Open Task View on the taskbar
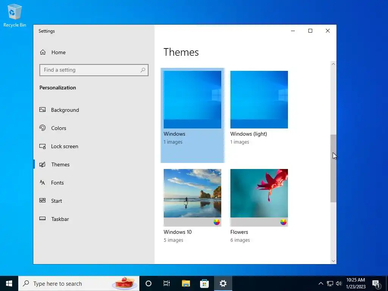Viewport: 388px width, 291px height. pyautogui.click(x=167, y=283)
